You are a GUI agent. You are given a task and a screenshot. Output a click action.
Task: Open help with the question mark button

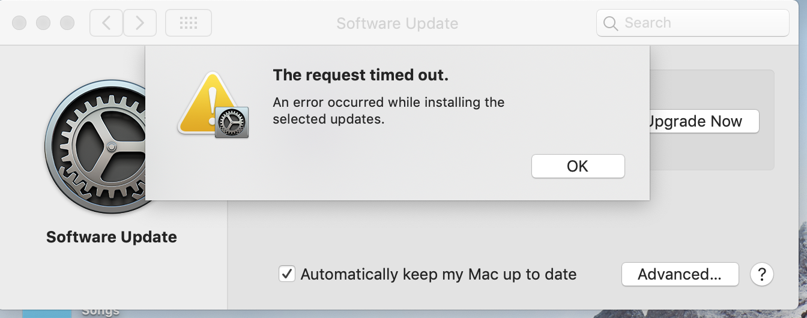point(762,274)
